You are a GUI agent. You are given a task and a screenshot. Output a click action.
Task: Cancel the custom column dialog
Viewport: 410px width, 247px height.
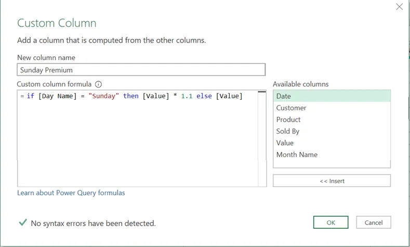coord(373,223)
